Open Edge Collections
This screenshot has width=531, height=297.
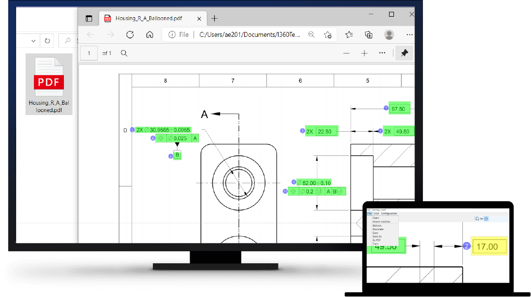(x=368, y=34)
